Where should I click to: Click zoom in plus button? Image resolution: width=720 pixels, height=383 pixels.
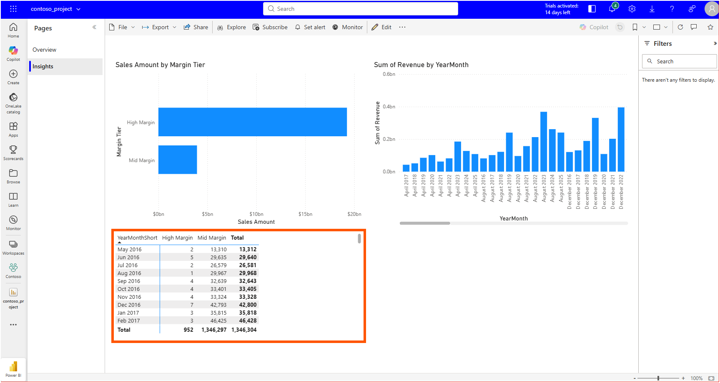pos(683,378)
